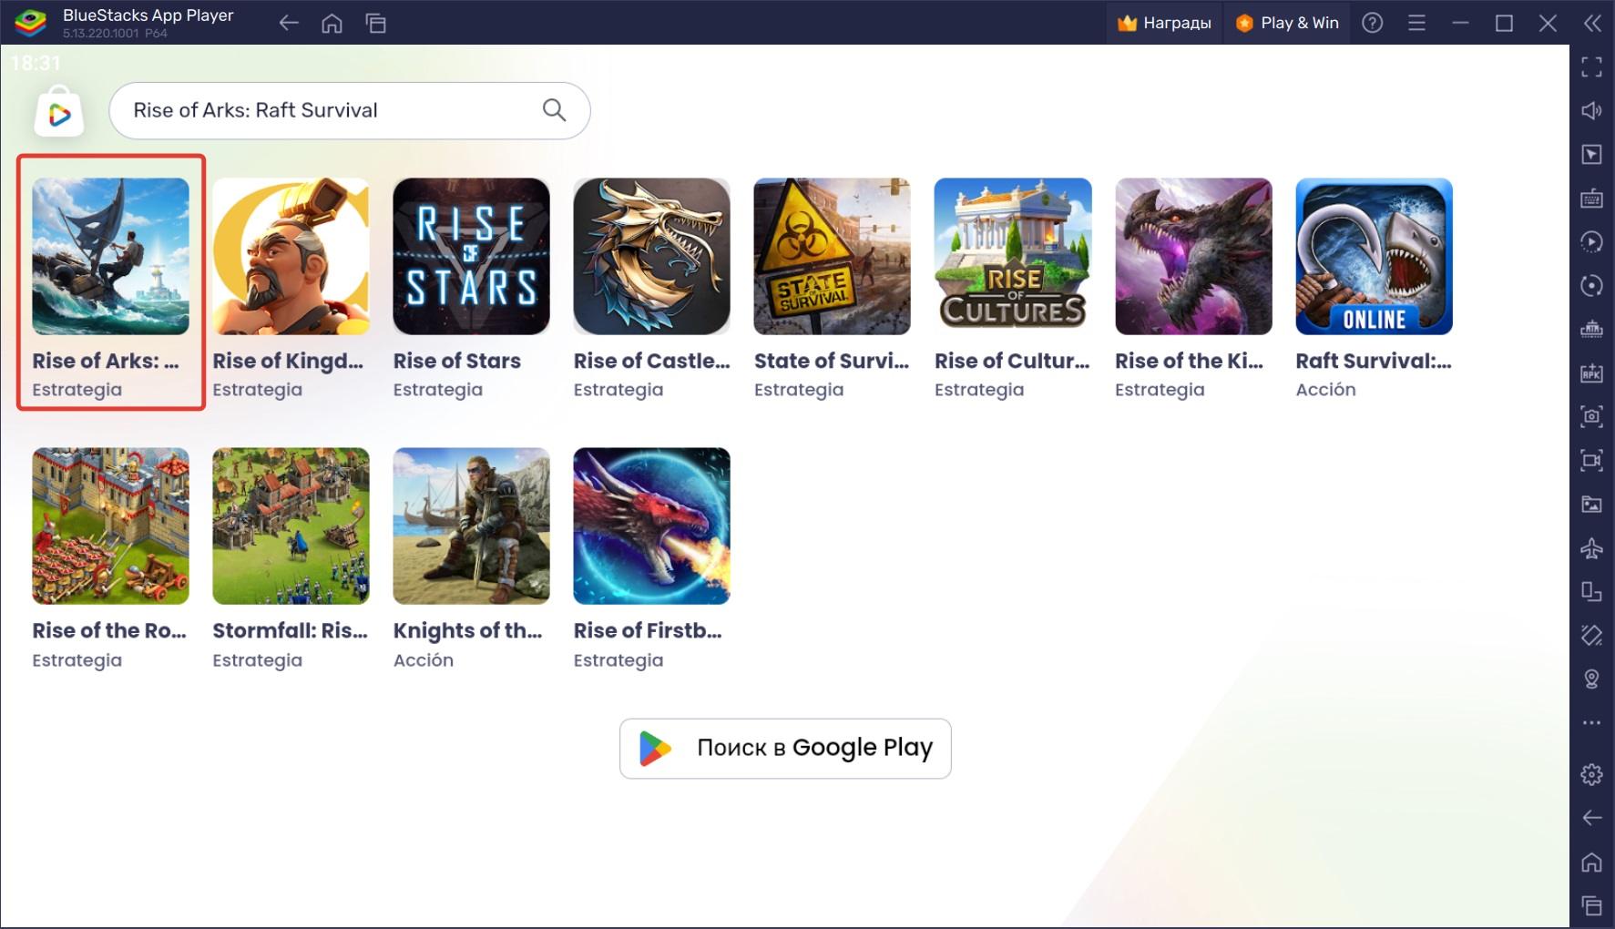The width and height of the screenshot is (1615, 929).
Task: Click the 'Rise of Firstb...' title text
Action: [x=648, y=630]
